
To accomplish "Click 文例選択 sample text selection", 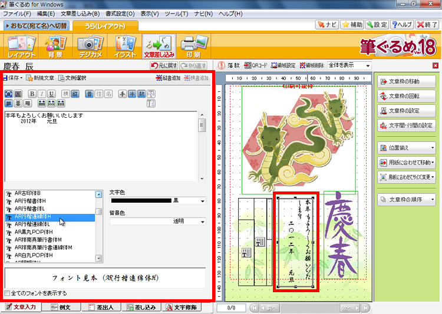I will pos(72,78).
